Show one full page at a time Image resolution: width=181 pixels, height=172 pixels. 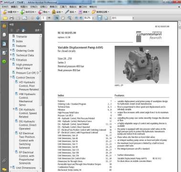point(106,18)
